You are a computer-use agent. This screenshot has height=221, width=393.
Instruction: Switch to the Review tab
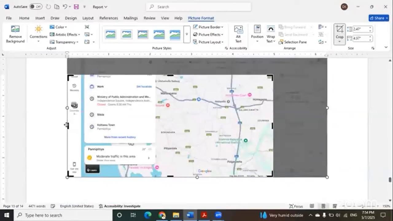(150, 18)
